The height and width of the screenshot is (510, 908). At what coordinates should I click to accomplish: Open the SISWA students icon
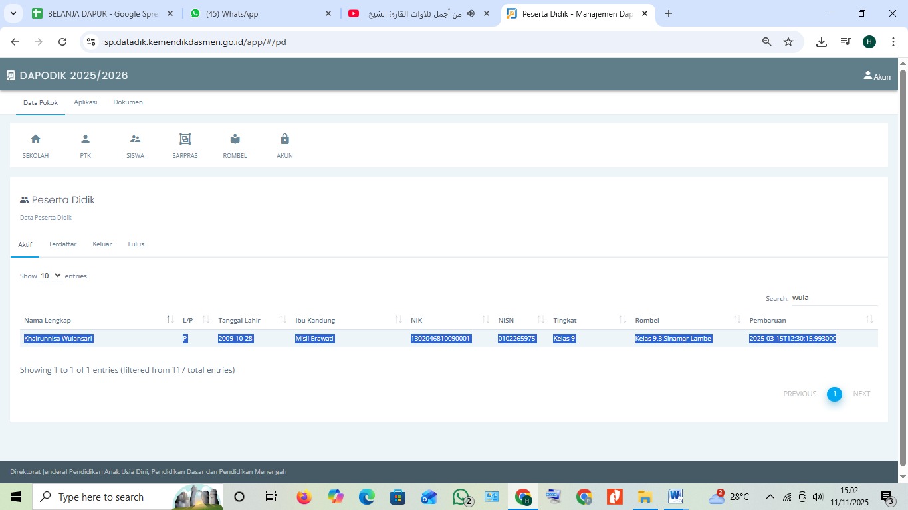[135, 139]
